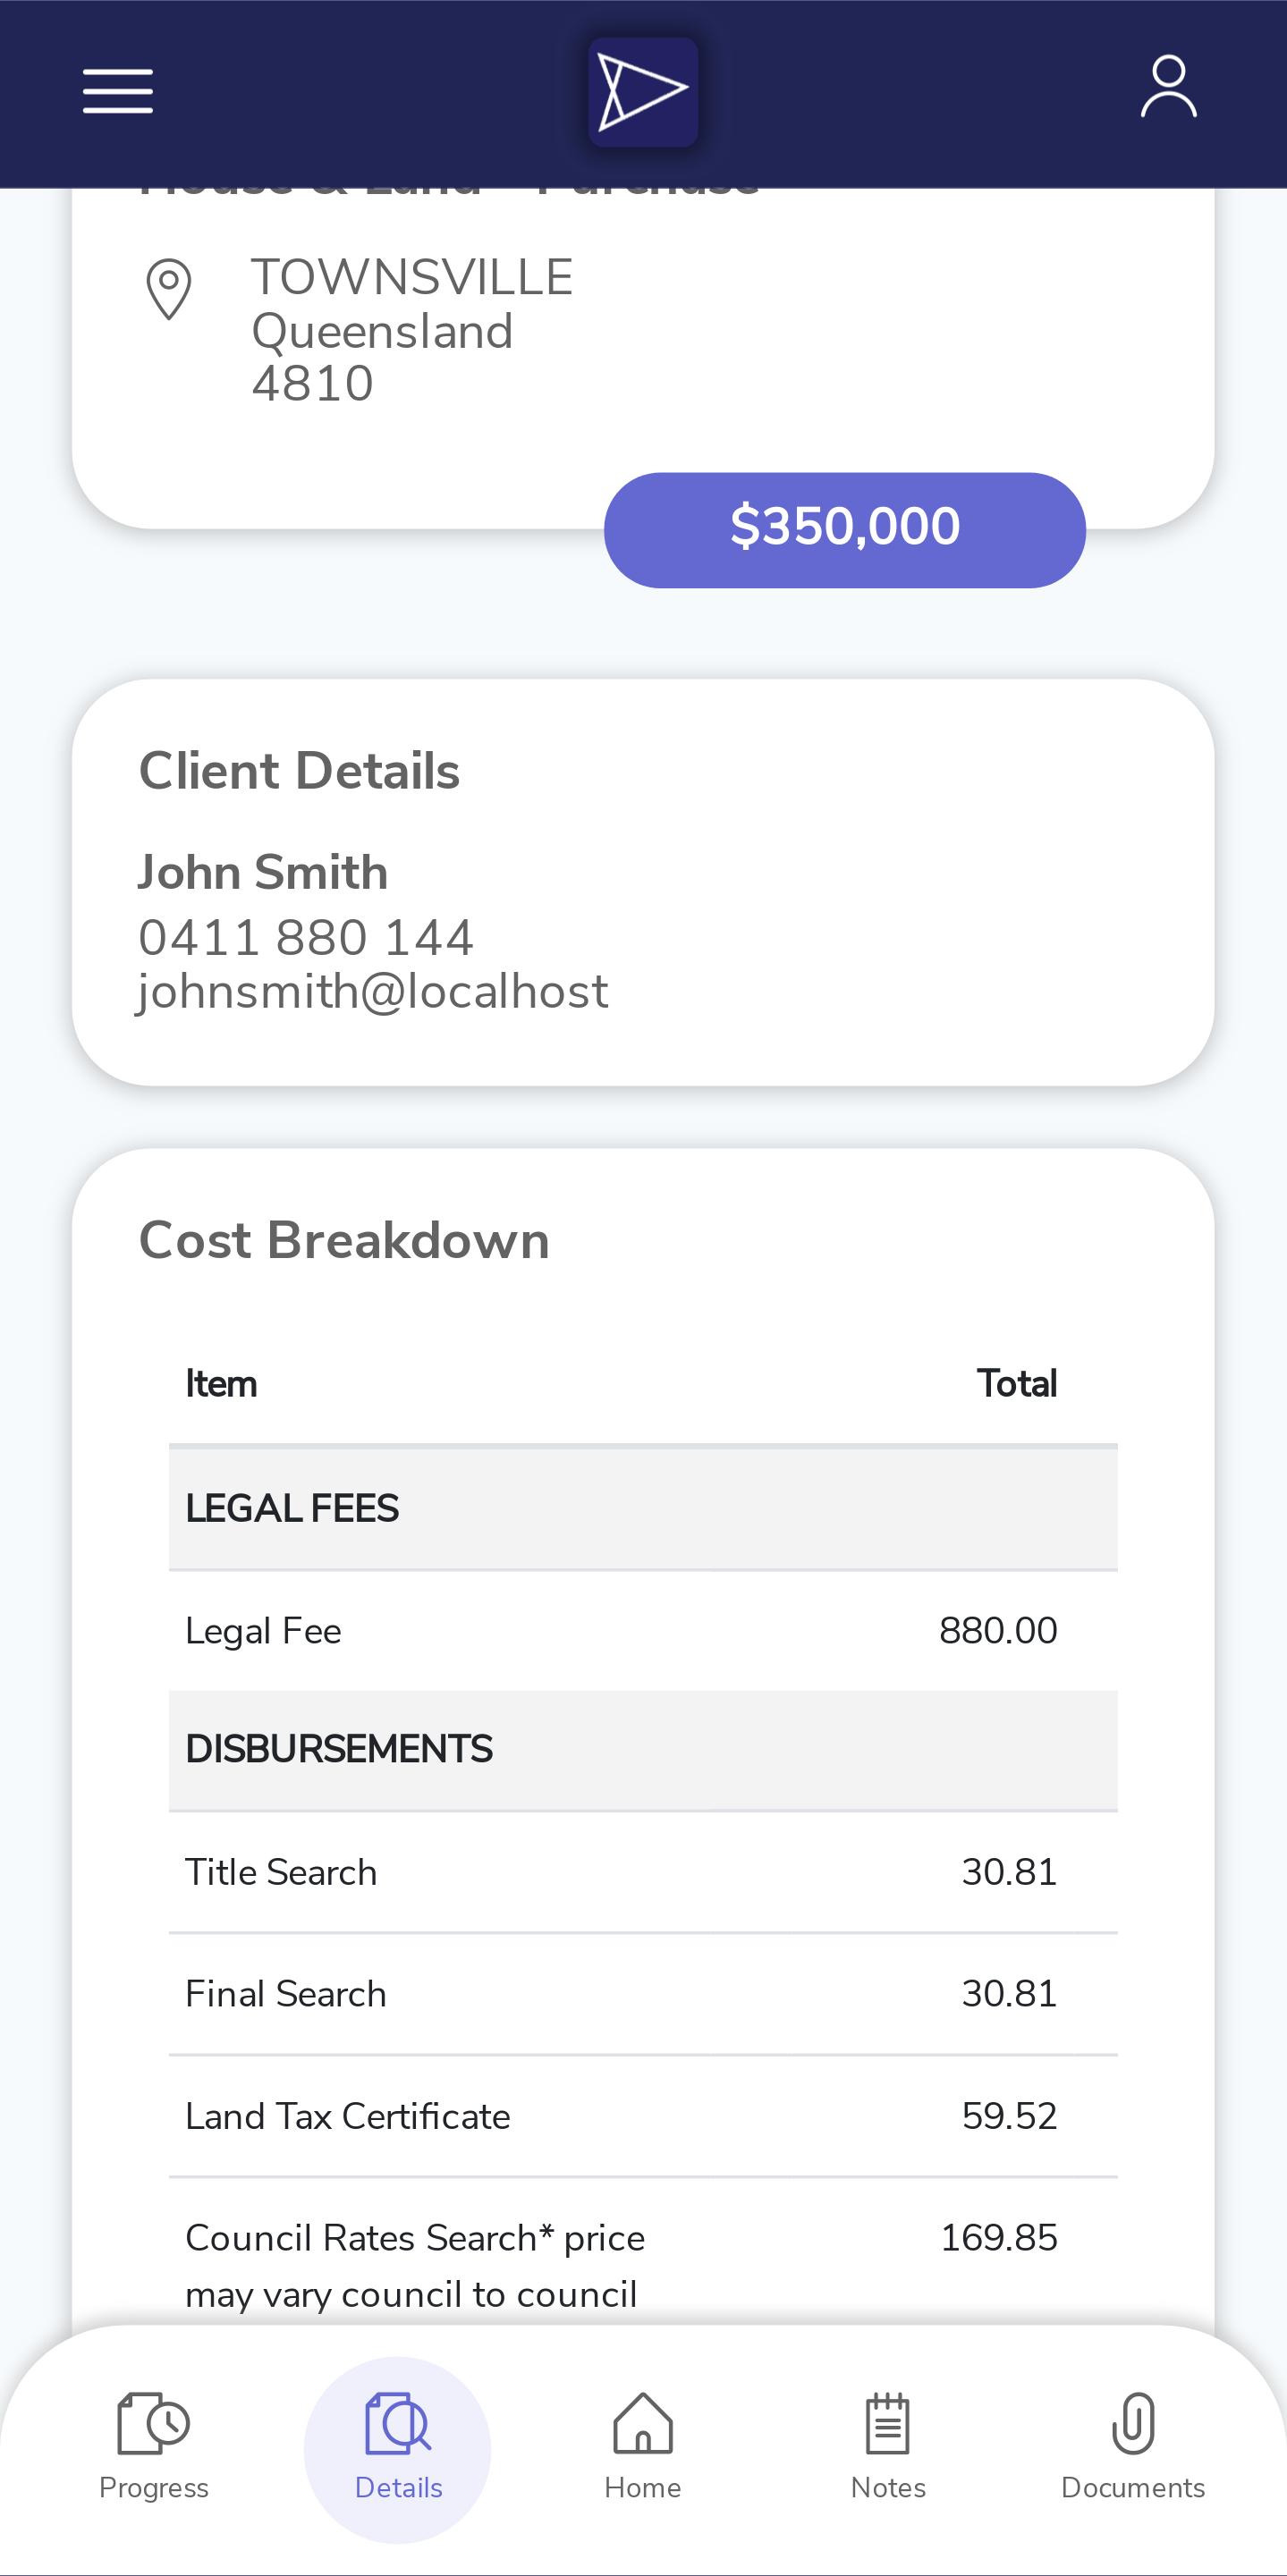
Task: Tap the 169.85 amount
Action: click(999, 2238)
